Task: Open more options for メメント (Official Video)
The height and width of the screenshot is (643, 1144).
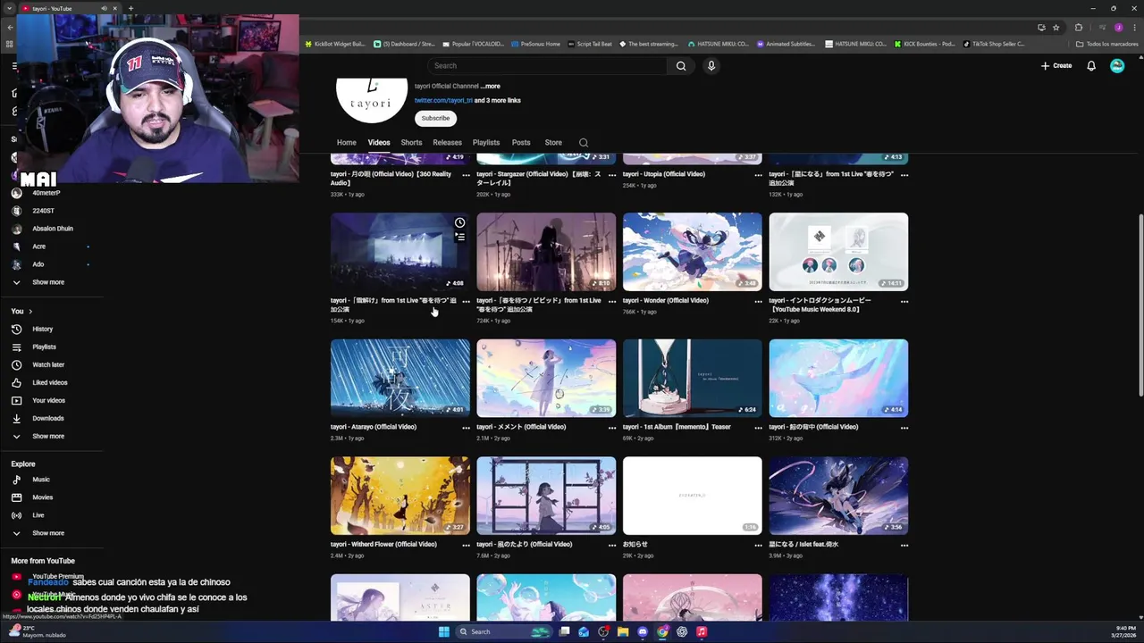Action: pyautogui.click(x=612, y=428)
